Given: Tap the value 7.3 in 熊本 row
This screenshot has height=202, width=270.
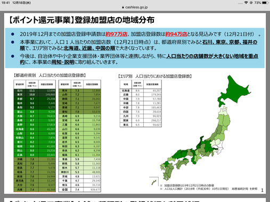Looking at the screenshot, I should (x=77, y=90).
